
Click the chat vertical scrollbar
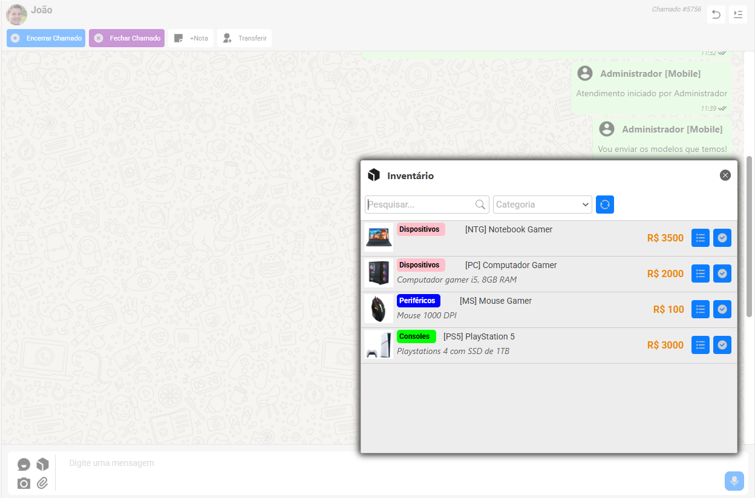(750, 236)
